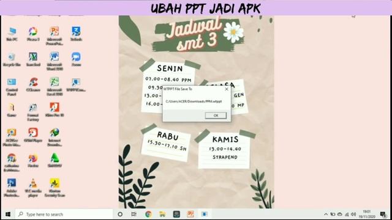
Task: Switch to the blue WTPPT app on taskbar
Action: point(205,215)
